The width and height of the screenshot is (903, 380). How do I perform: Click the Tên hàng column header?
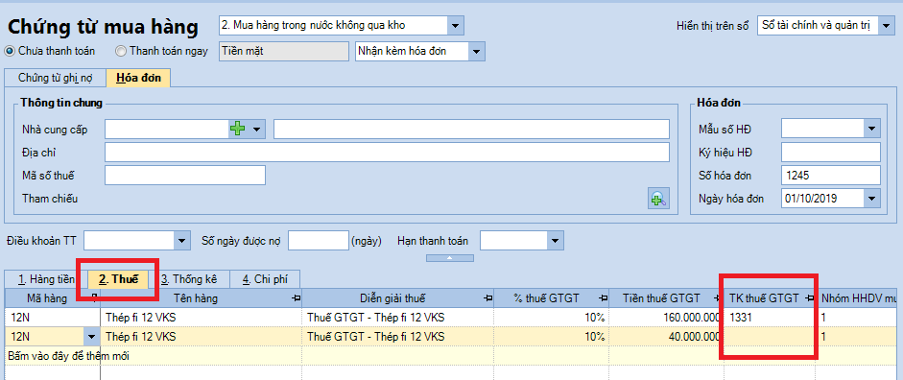click(x=202, y=297)
